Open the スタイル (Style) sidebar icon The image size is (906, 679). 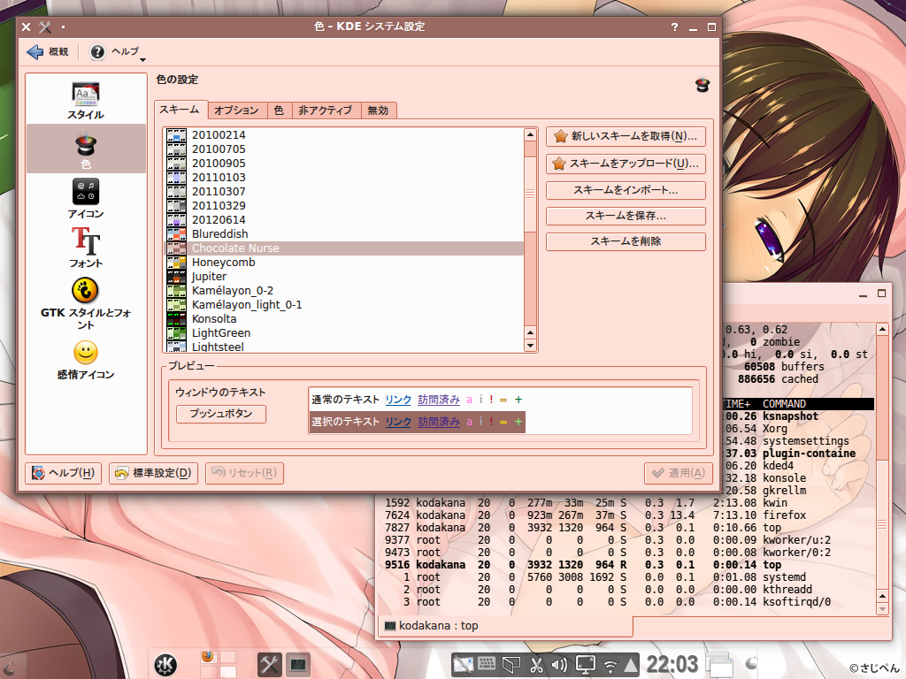[86, 101]
